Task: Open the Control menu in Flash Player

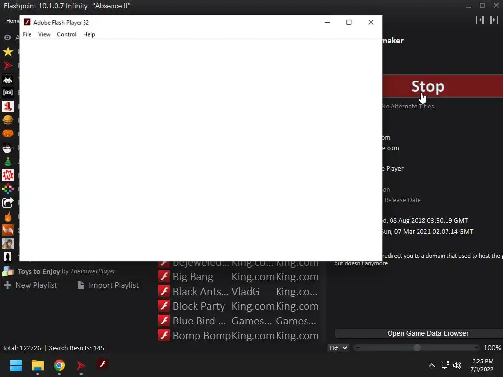Action: (67, 34)
